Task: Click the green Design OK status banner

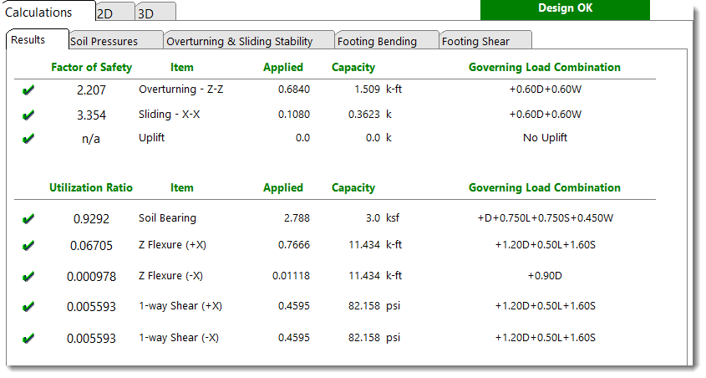Action: coord(565,9)
